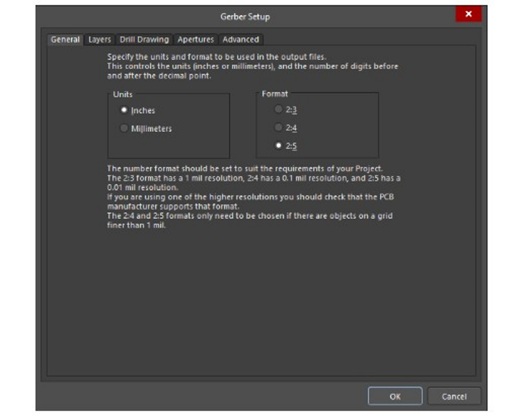
Task: Go to the Apertures tab
Action: [x=195, y=39]
